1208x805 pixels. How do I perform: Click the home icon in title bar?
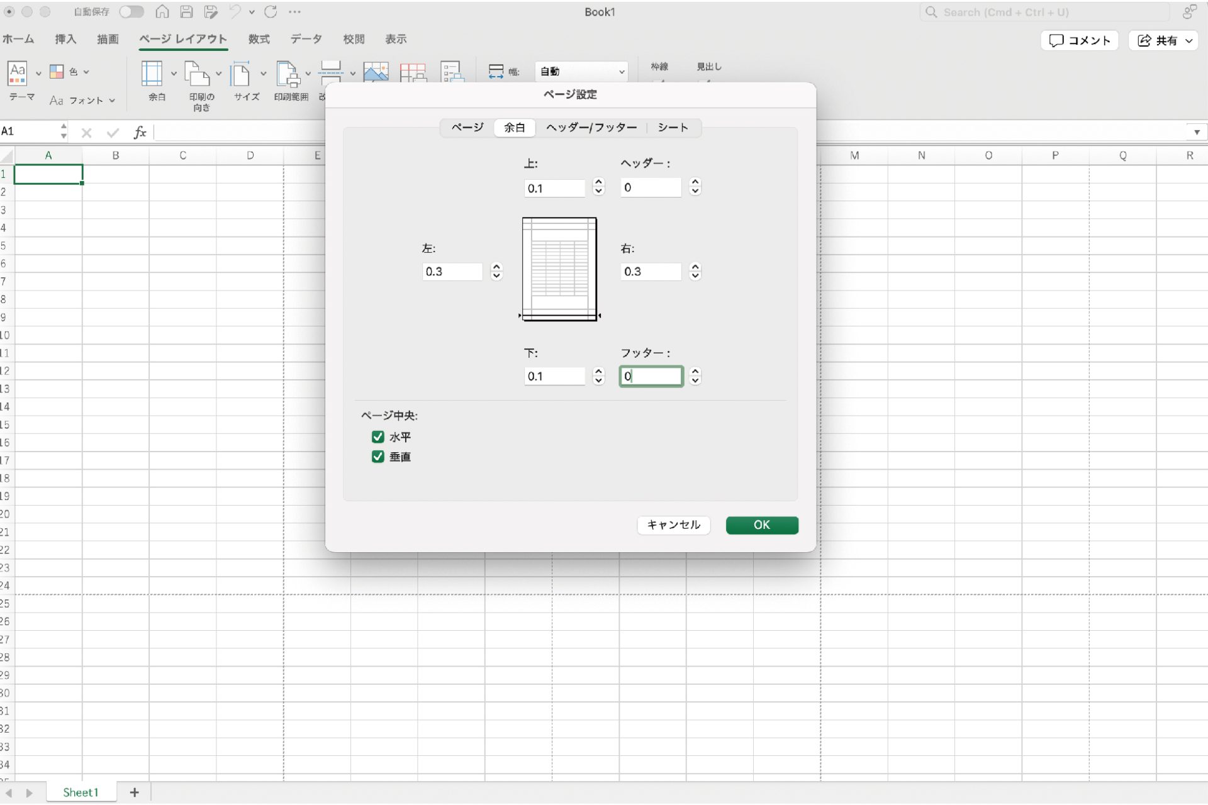pyautogui.click(x=162, y=11)
